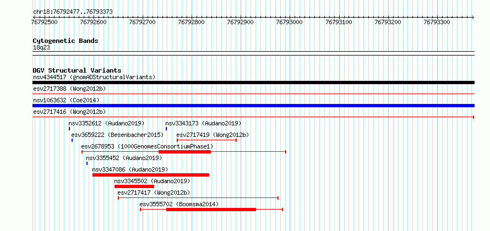Click the small blue marker under nsv3343173

pos(166,129)
